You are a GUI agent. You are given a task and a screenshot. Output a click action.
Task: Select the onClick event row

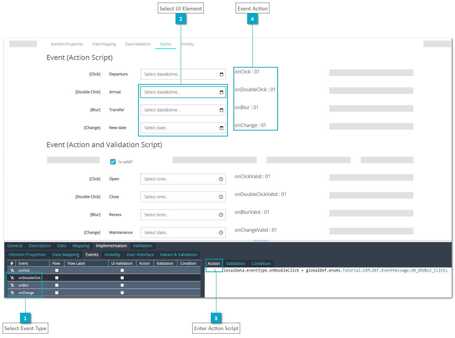point(104,270)
